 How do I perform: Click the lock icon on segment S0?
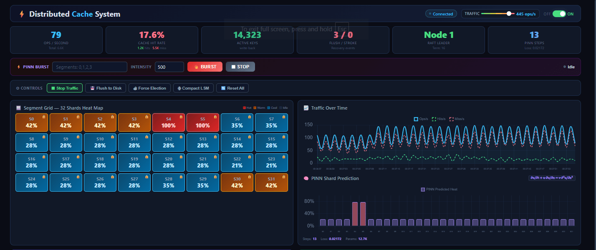point(44,117)
